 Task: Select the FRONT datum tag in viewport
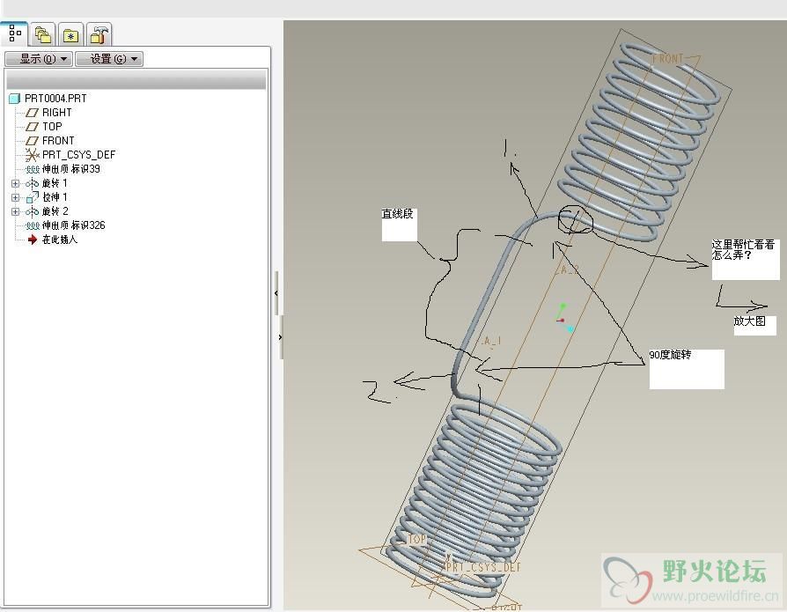coord(668,59)
